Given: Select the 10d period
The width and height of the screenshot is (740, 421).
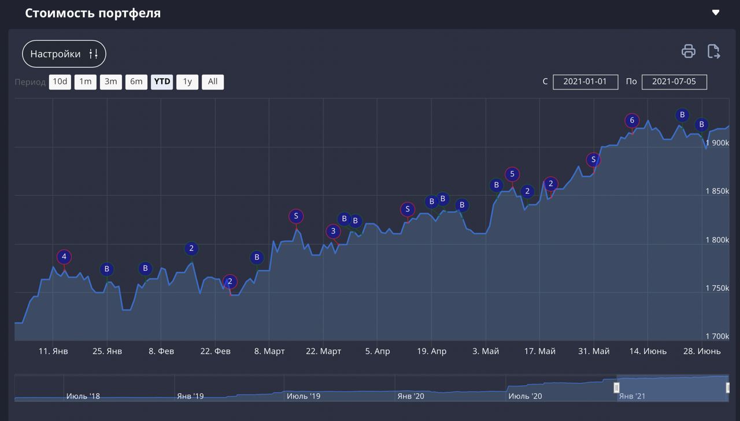Looking at the screenshot, I should [x=60, y=82].
